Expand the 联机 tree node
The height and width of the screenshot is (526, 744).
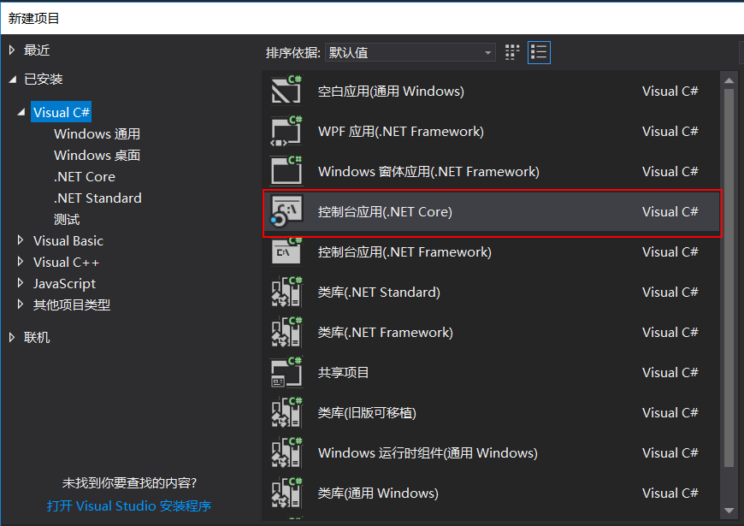pyautogui.click(x=12, y=337)
